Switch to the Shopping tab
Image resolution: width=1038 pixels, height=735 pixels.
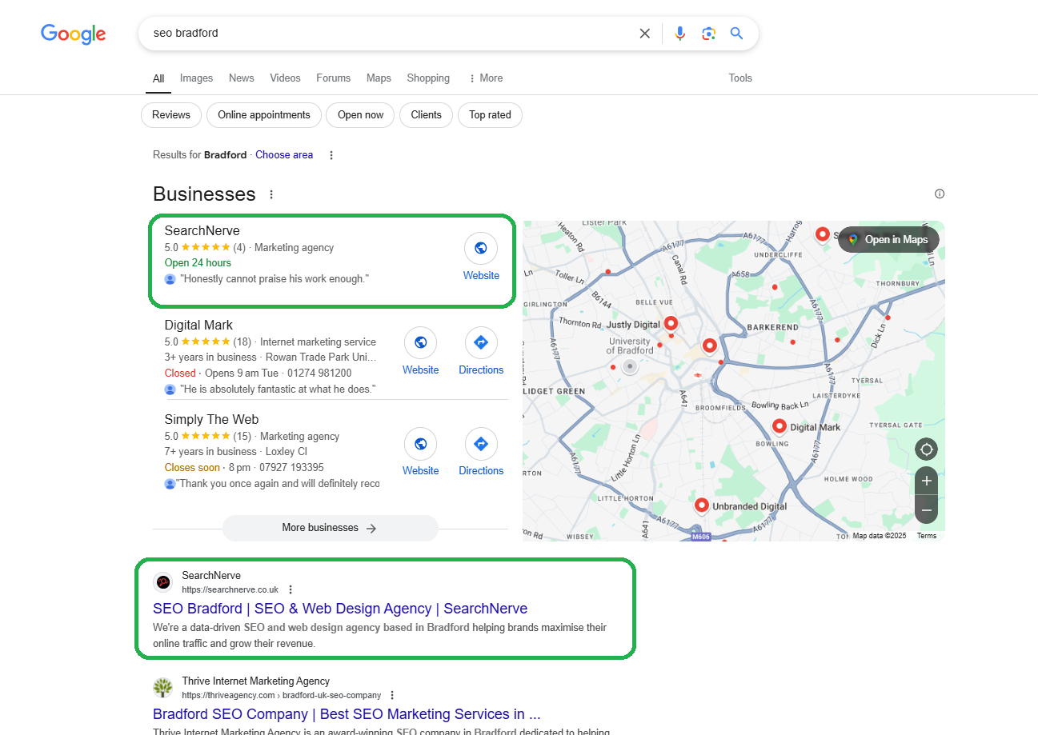[x=428, y=78]
